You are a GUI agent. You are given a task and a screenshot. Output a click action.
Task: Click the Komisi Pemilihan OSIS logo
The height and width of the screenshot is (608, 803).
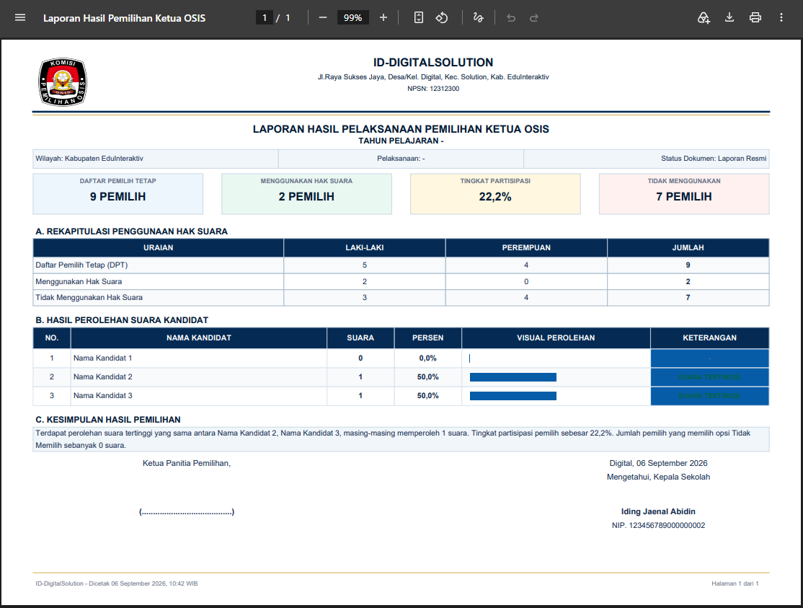[x=63, y=82]
